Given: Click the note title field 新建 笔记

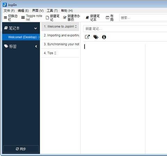Looking at the screenshot, I should tap(125, 29).
